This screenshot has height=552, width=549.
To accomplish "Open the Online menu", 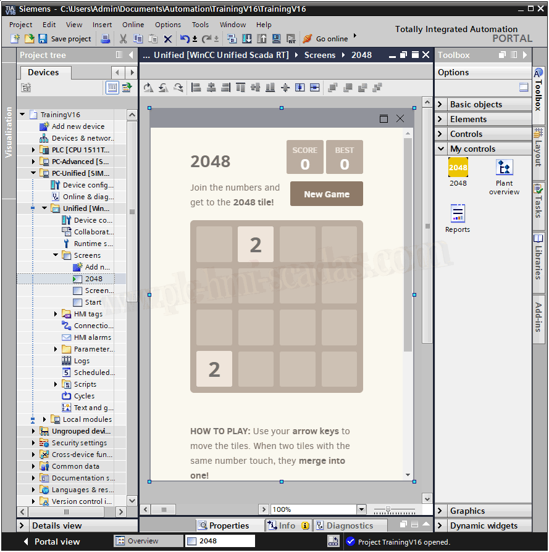I will (x=133, y=25).
